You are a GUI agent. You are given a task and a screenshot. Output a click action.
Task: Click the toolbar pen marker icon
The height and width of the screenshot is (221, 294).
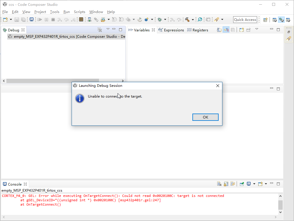(217, 19)
